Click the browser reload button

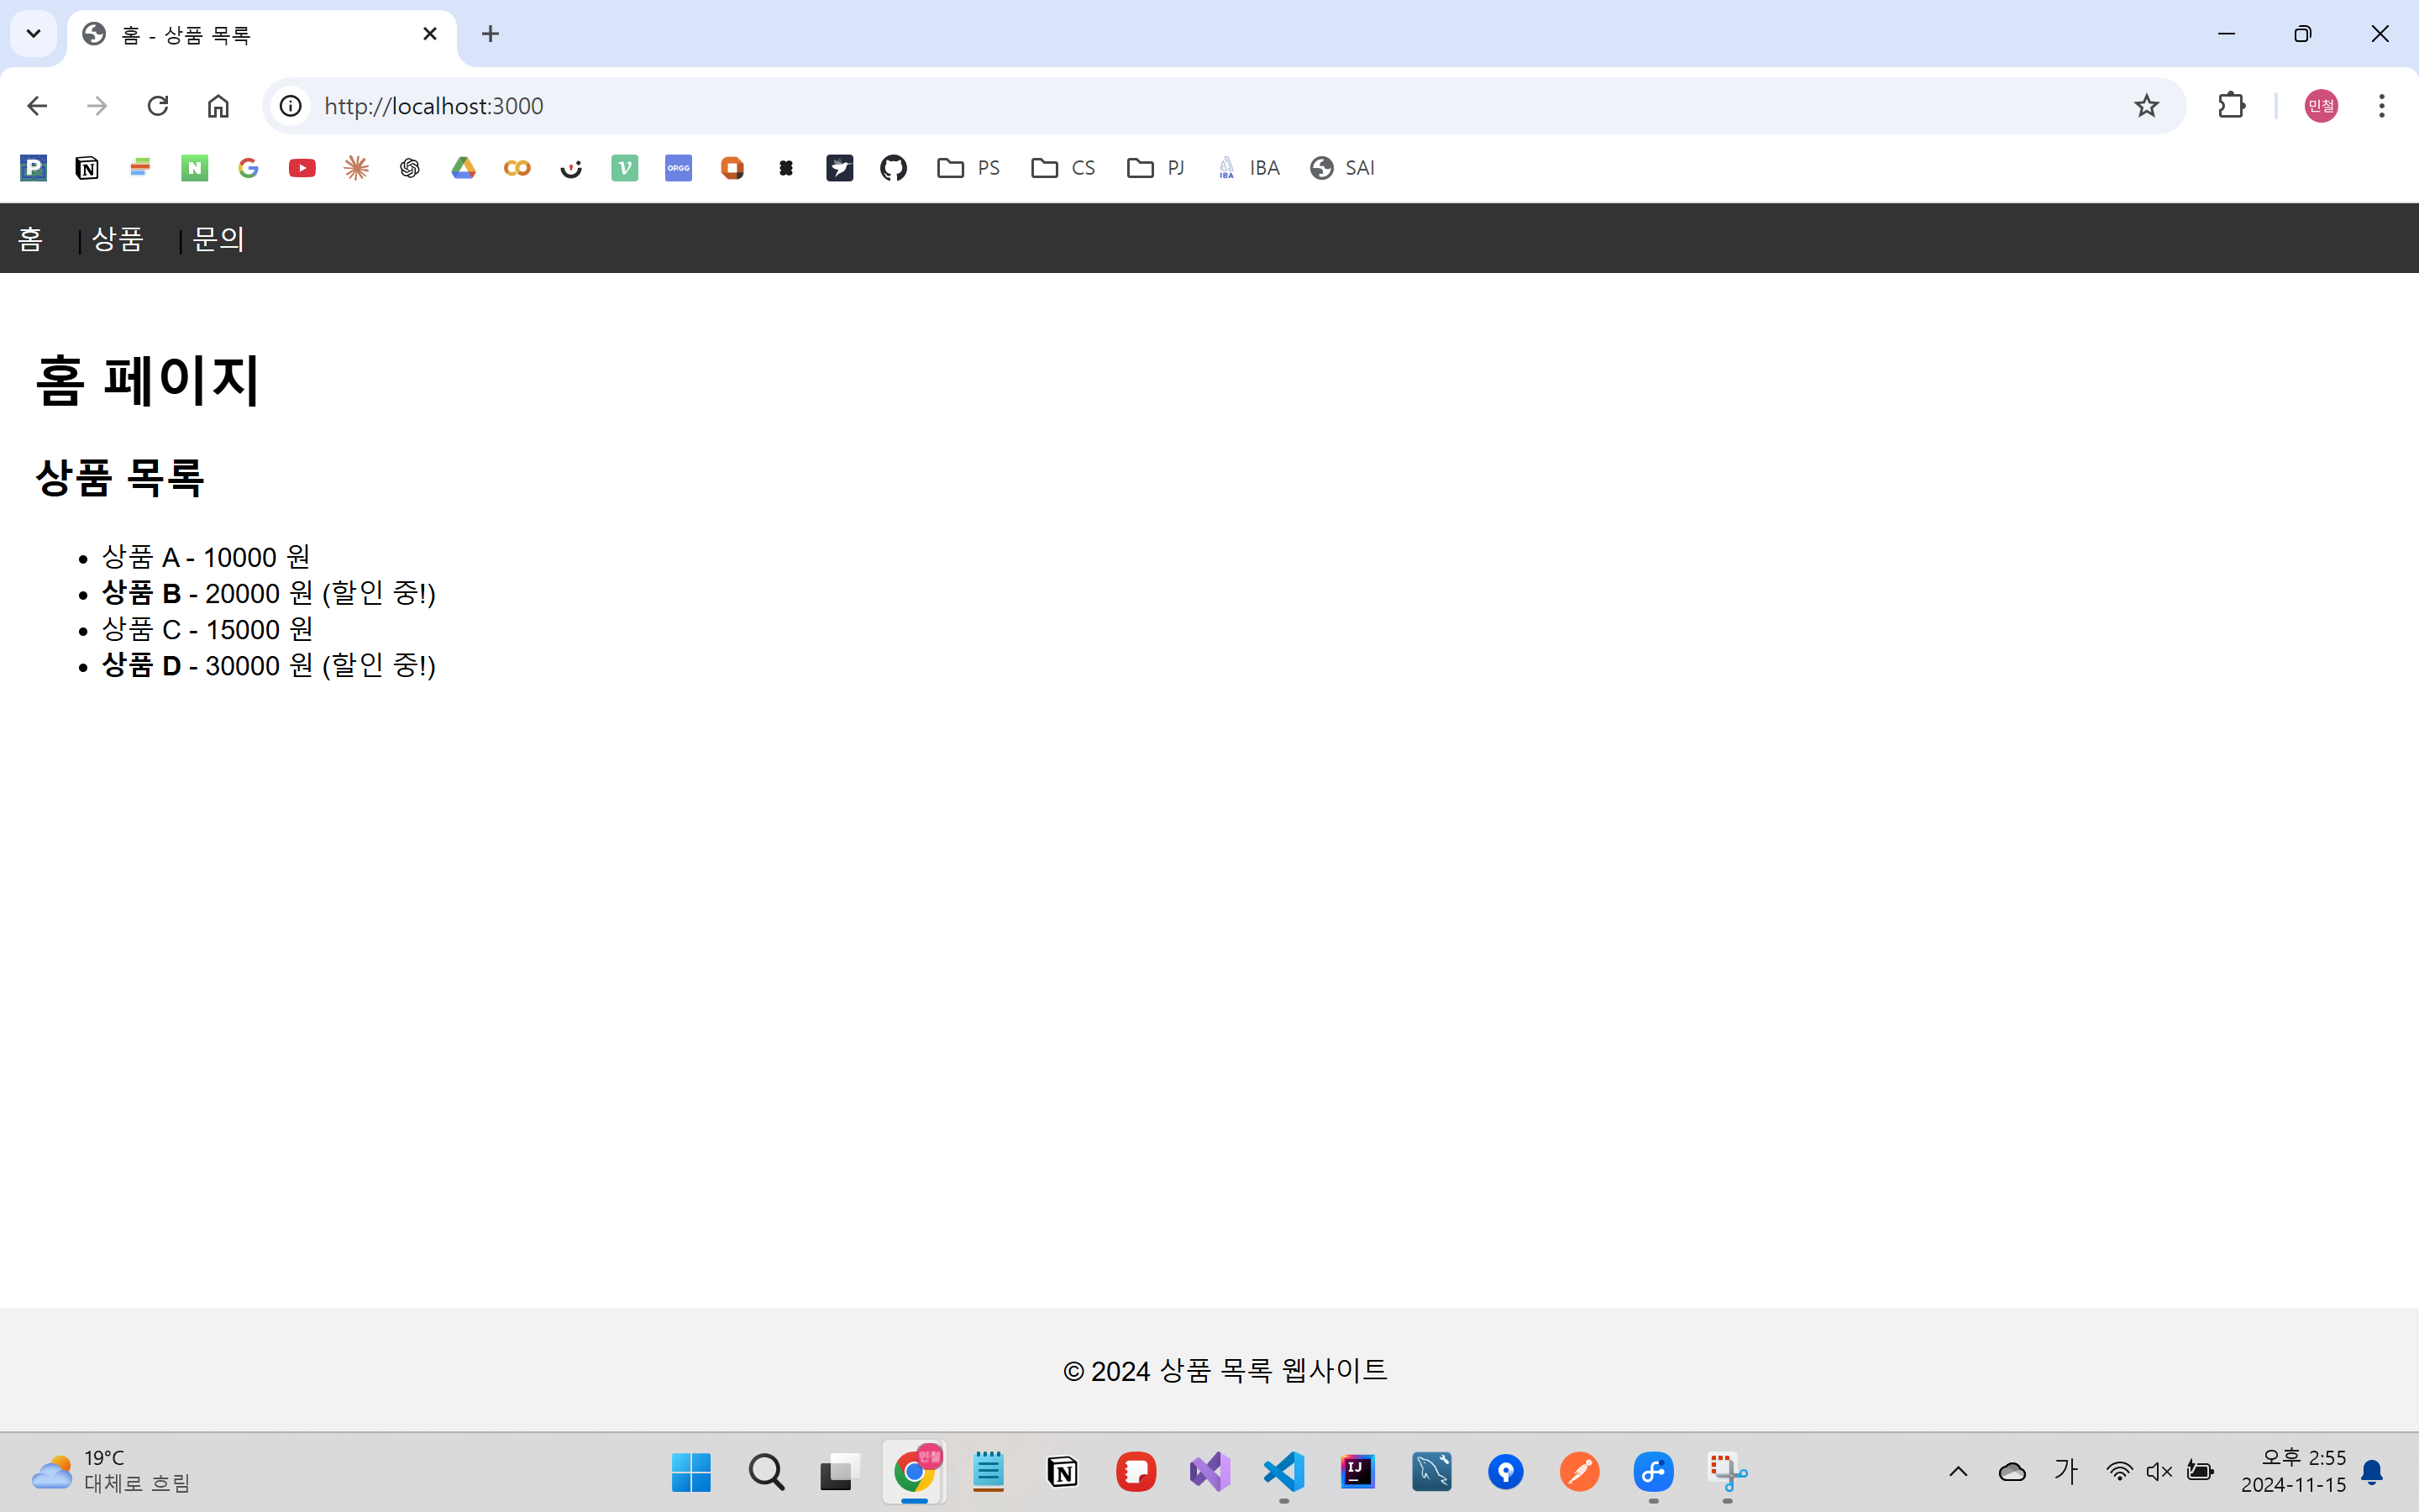click(x=157, y=106)
